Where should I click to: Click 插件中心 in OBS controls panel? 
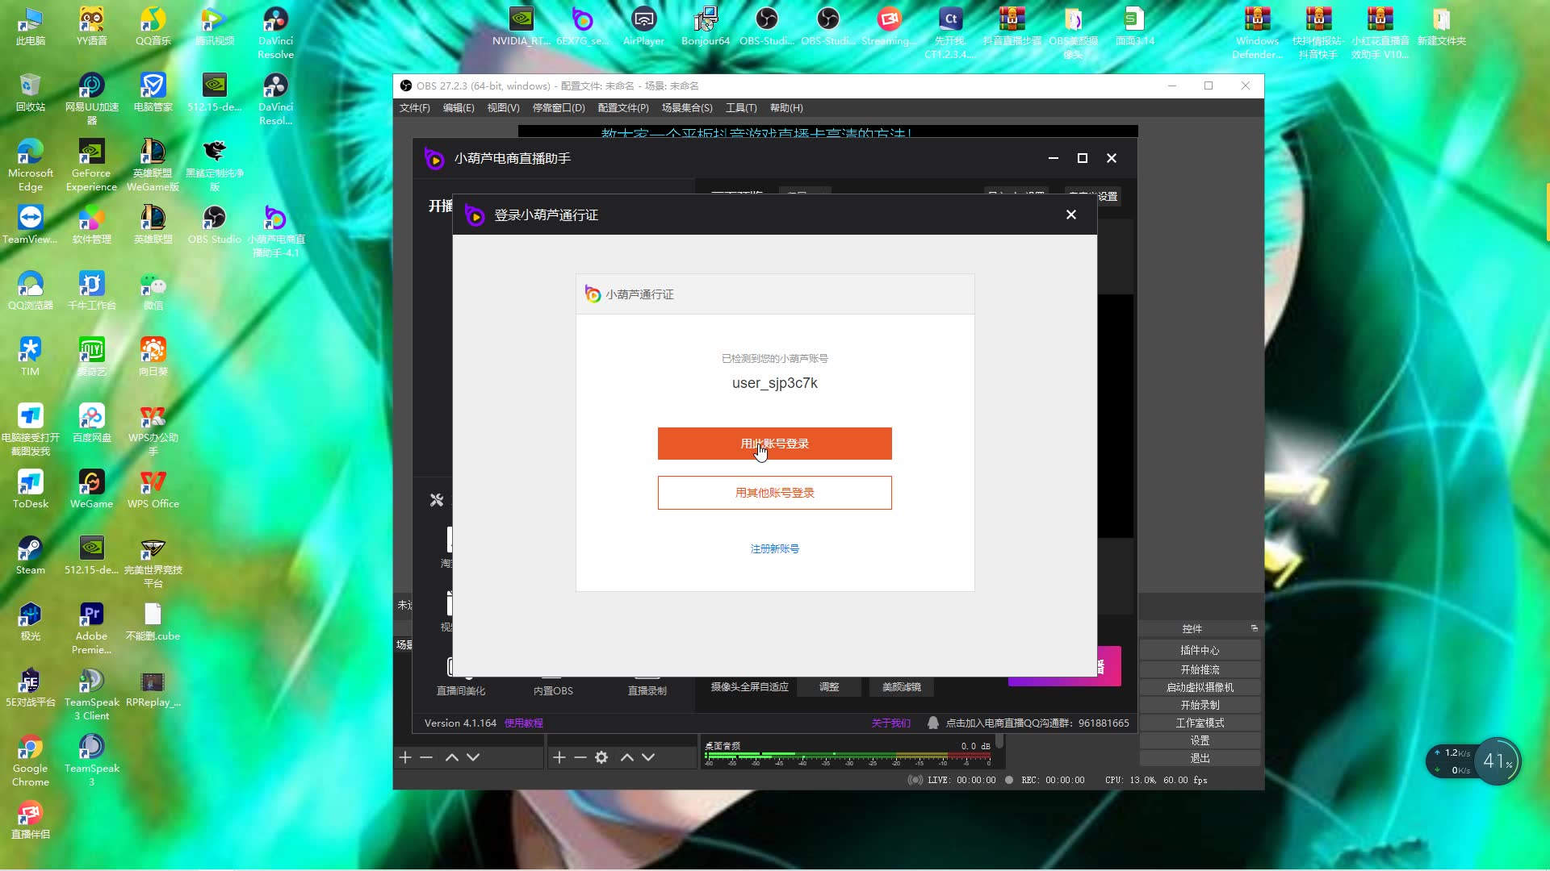point(1200,650)
